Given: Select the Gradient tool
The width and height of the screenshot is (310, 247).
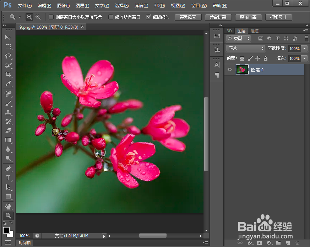Looking at the screenshot, I should [x=8, y=140].
